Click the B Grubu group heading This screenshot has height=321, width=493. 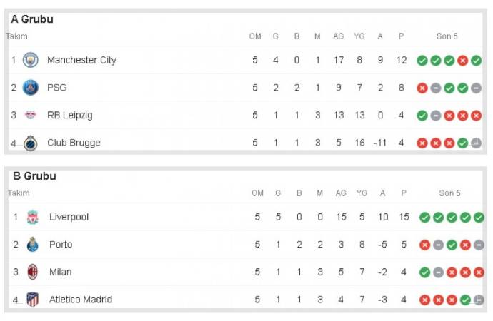coord(34,176)
